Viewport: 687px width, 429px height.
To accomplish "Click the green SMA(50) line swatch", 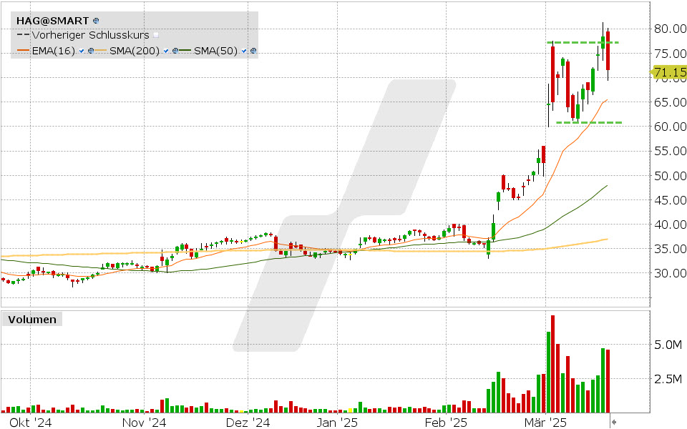I will [x=186, y=51].
